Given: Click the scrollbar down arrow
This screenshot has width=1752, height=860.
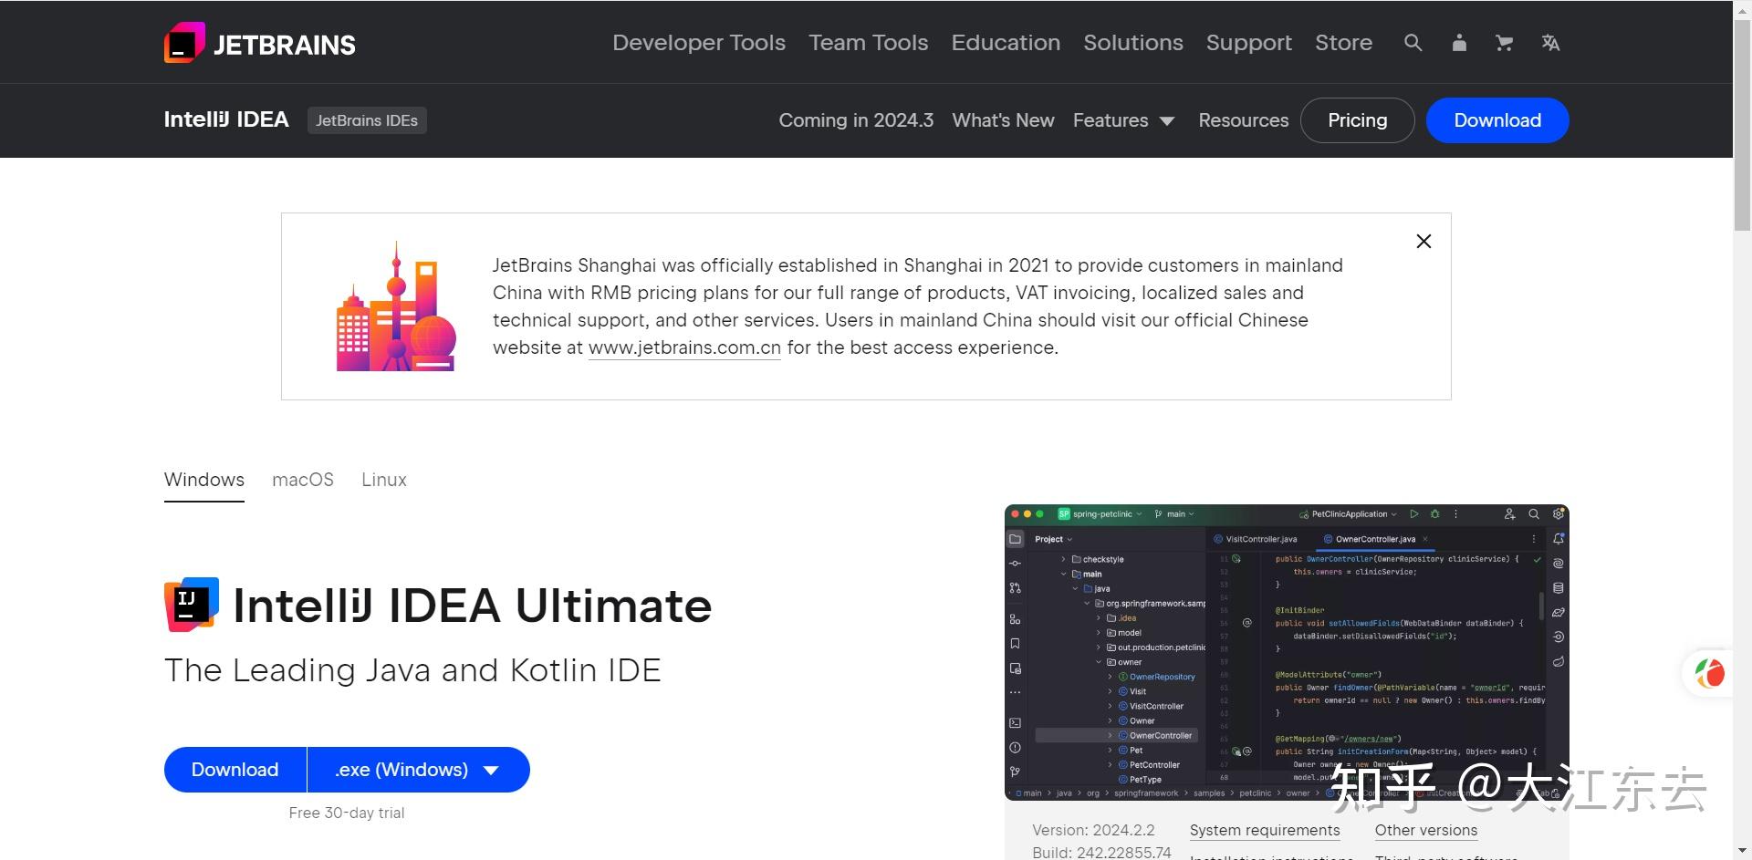Looking at the screenshot, I should (x=1742, y=851).
